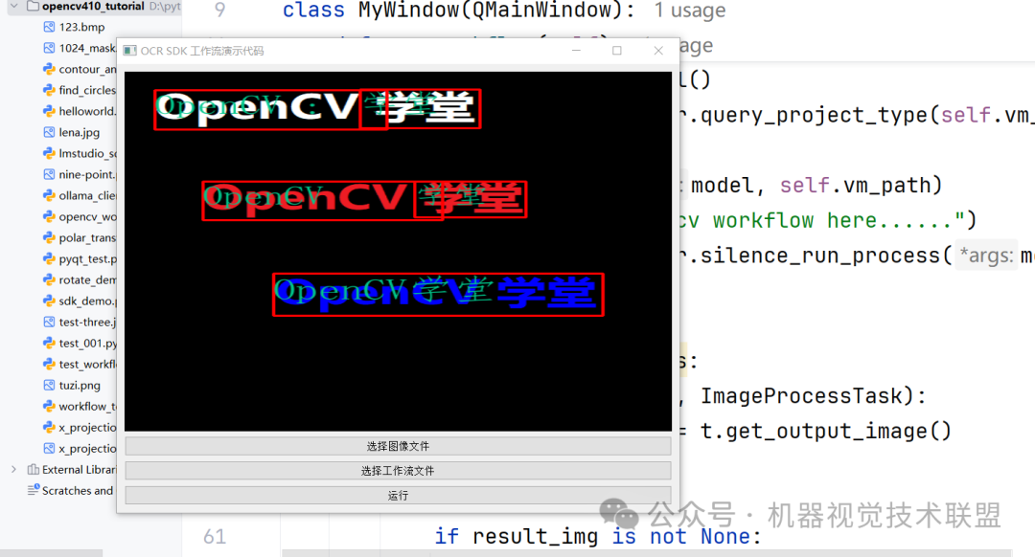Image resolution: width=1035 pixels, height=557 pixels.
Task: Open lena.jpg in the project tree
Action: point(80,132)
